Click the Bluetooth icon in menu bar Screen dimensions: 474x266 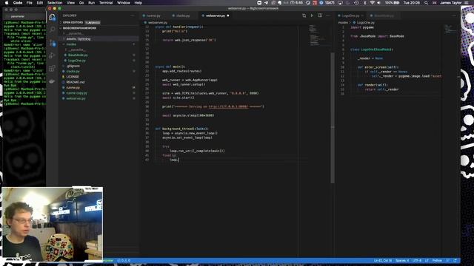(x=365, y=3)
